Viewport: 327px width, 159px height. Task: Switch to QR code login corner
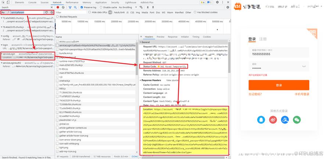313,33
